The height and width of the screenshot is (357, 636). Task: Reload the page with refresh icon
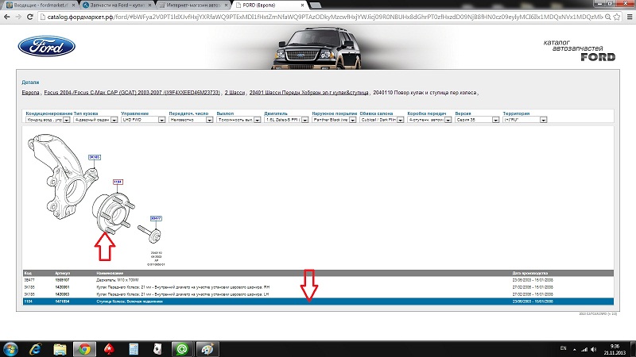(29, 17)
